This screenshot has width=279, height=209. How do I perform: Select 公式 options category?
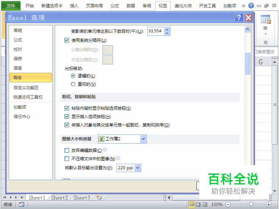click(31, 40)
